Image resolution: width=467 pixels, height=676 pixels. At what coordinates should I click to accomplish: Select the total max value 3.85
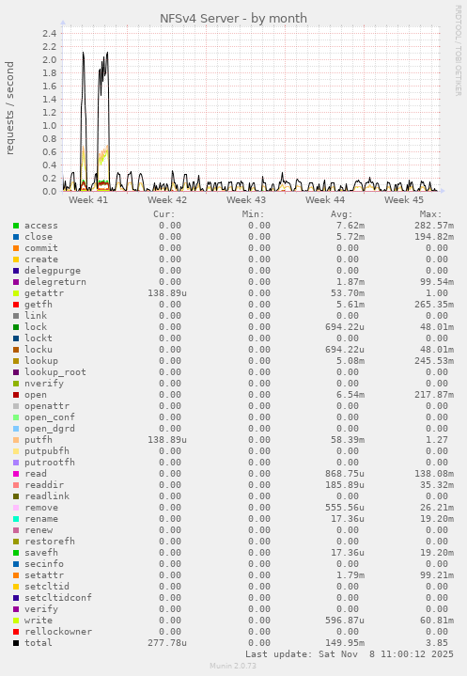coord(437,643)
